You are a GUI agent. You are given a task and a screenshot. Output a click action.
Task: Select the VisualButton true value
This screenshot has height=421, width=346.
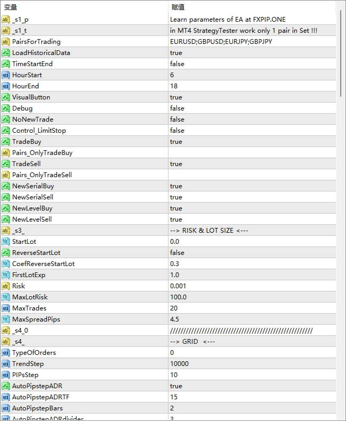point(176,97)
